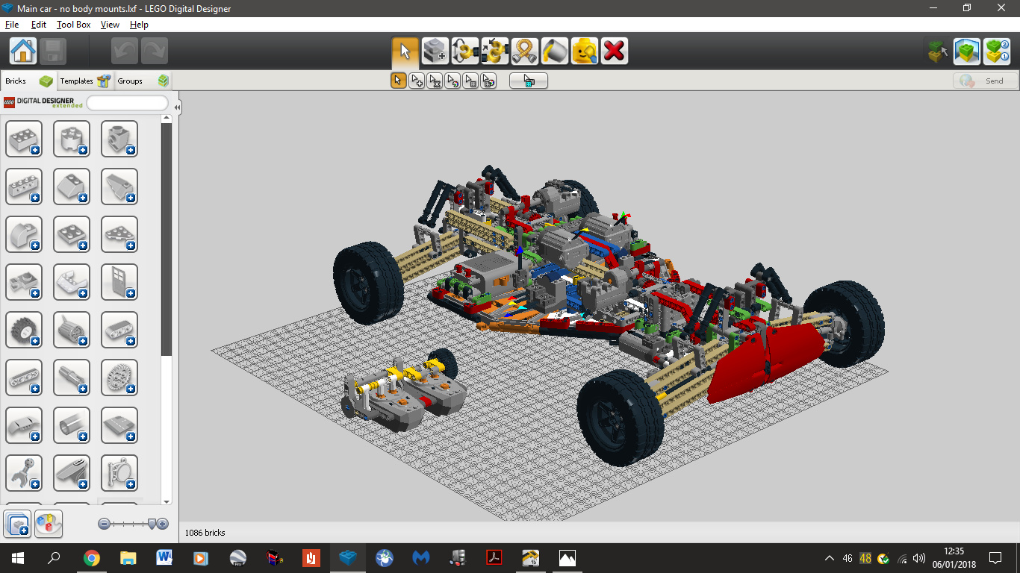This screenshot has width=1020, height=573.
Task: Enable select-by-color mode
Action: pos(453,81)
